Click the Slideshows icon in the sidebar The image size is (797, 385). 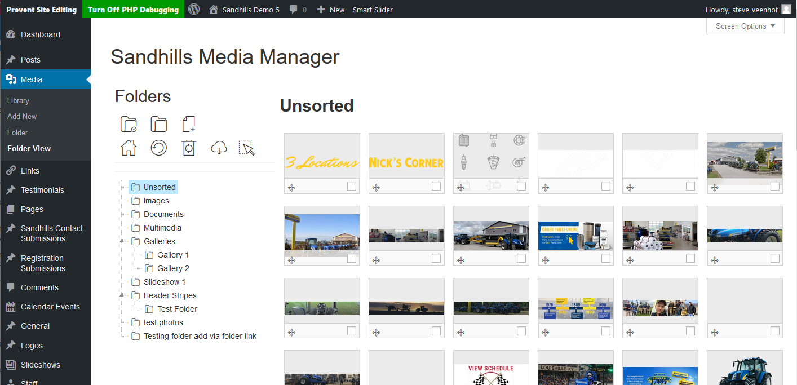11,365
